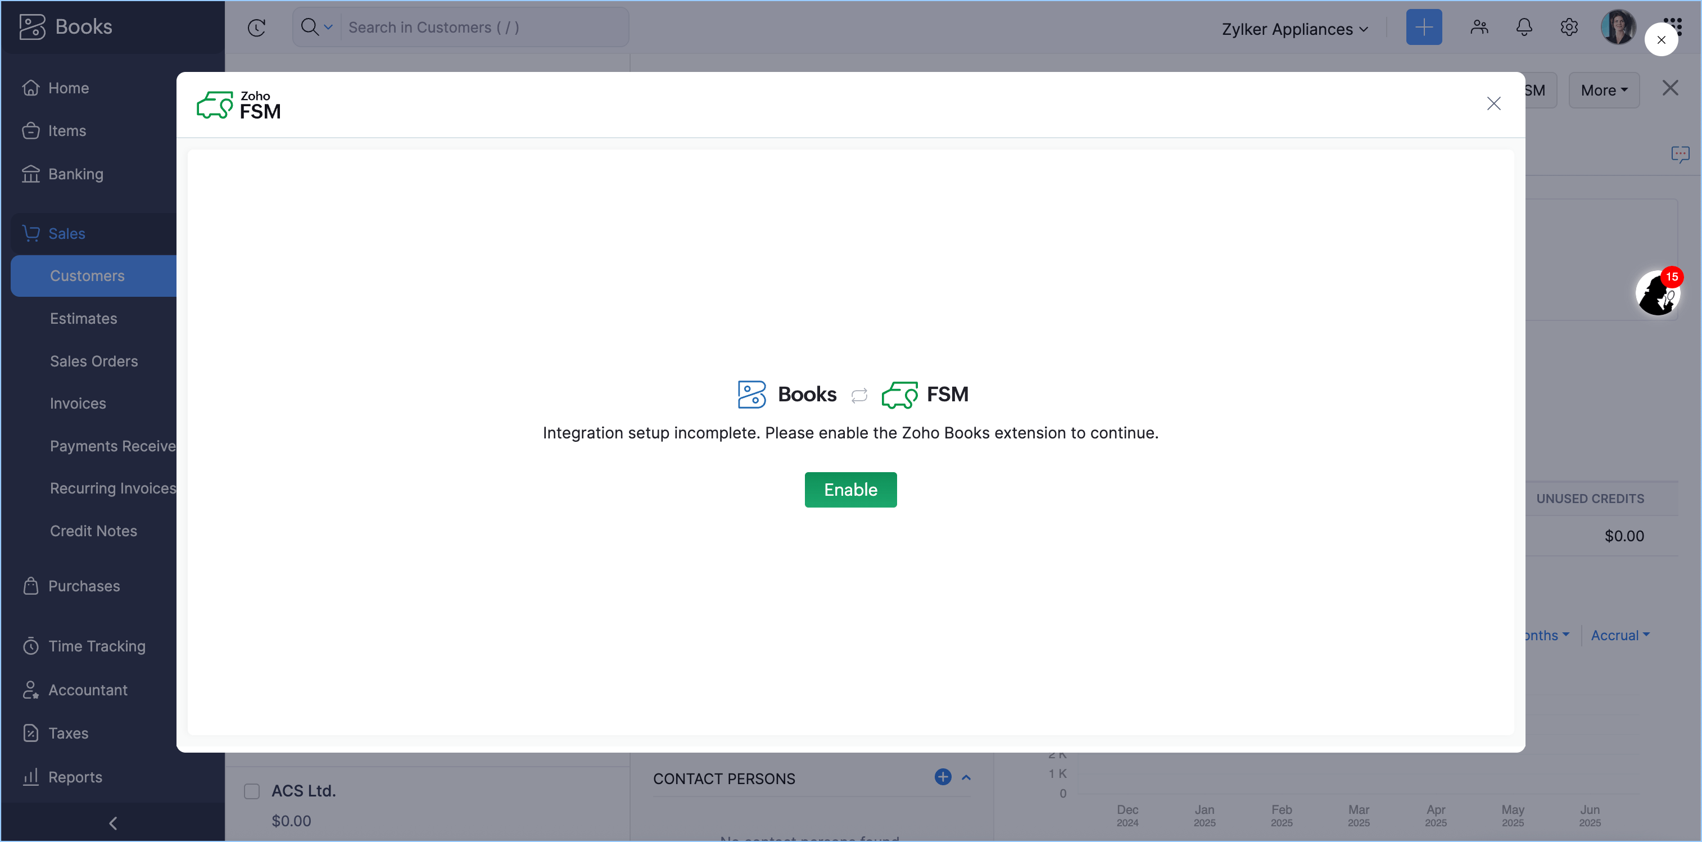Open Invoices in sidebar

(x=78, y=403)
